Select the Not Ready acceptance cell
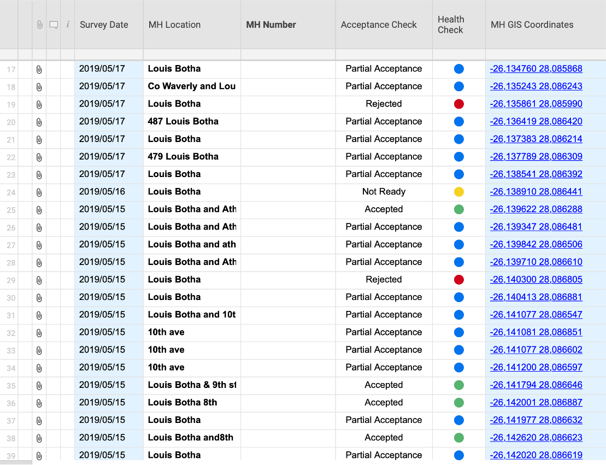Viewport: 606px width, 465px height. click(x=384, y=192)
